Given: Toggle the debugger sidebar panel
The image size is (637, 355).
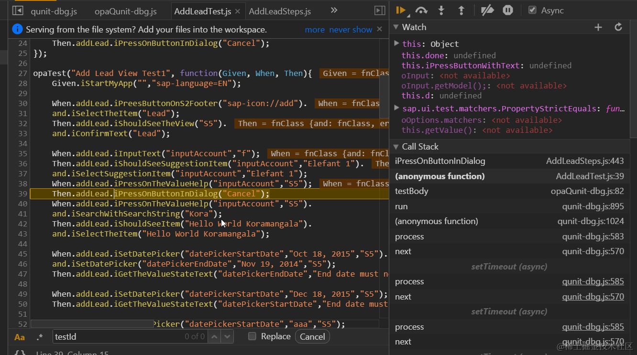Looking at the screenshot, I should click(x=380, y=11).
